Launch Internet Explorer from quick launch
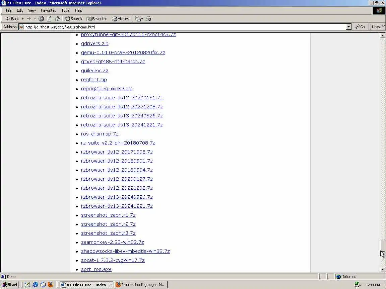The image size is (386, 289). 35,285
